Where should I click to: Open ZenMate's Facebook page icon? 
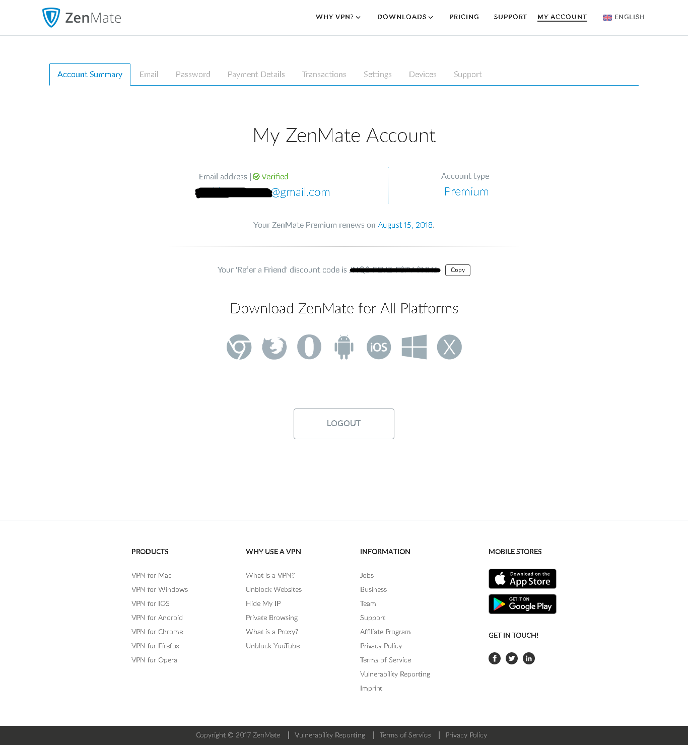[495, 658]
